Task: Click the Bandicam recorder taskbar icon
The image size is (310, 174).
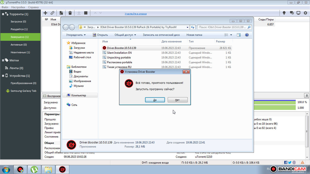Action: [x=20, y=169]
